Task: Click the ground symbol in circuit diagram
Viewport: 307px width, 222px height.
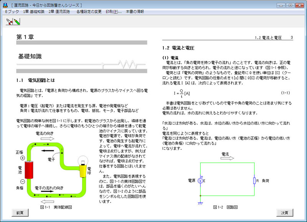Action: (200, 203)
